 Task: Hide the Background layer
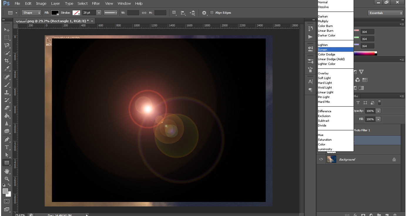pyautogui.click(x=321, y=159)
